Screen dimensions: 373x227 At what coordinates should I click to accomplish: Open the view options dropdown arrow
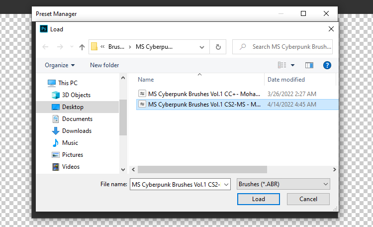click(x=292, y=65)
